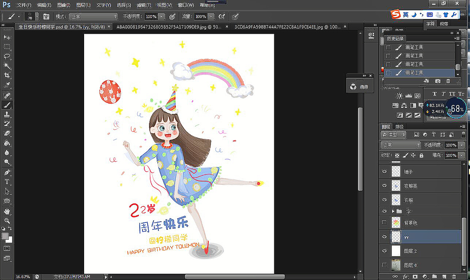Image resolution: width=470 pixels, height=280 pixels.
Task: Select the Eyedropper tool
Action: 7,85
